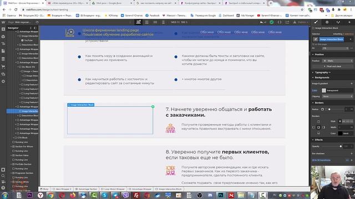
Task: Pin the Navigator panel icon
Action: [35, 28]
